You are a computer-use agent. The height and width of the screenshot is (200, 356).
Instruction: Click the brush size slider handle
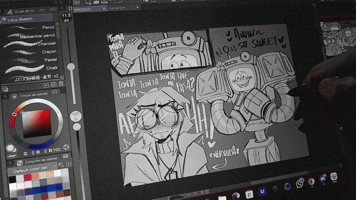71,67
